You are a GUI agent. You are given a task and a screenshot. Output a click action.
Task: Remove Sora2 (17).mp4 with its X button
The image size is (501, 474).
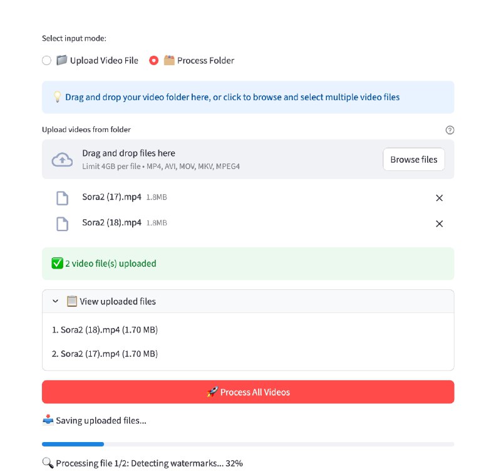click(439, 197)
